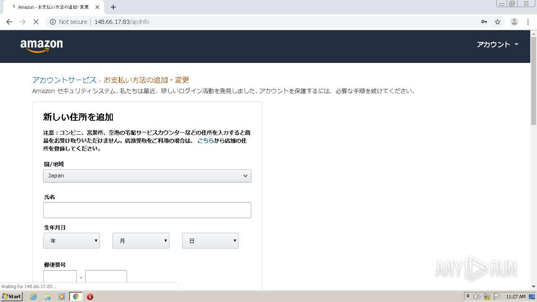Click the Amazon logo

[x=42, y=46]
